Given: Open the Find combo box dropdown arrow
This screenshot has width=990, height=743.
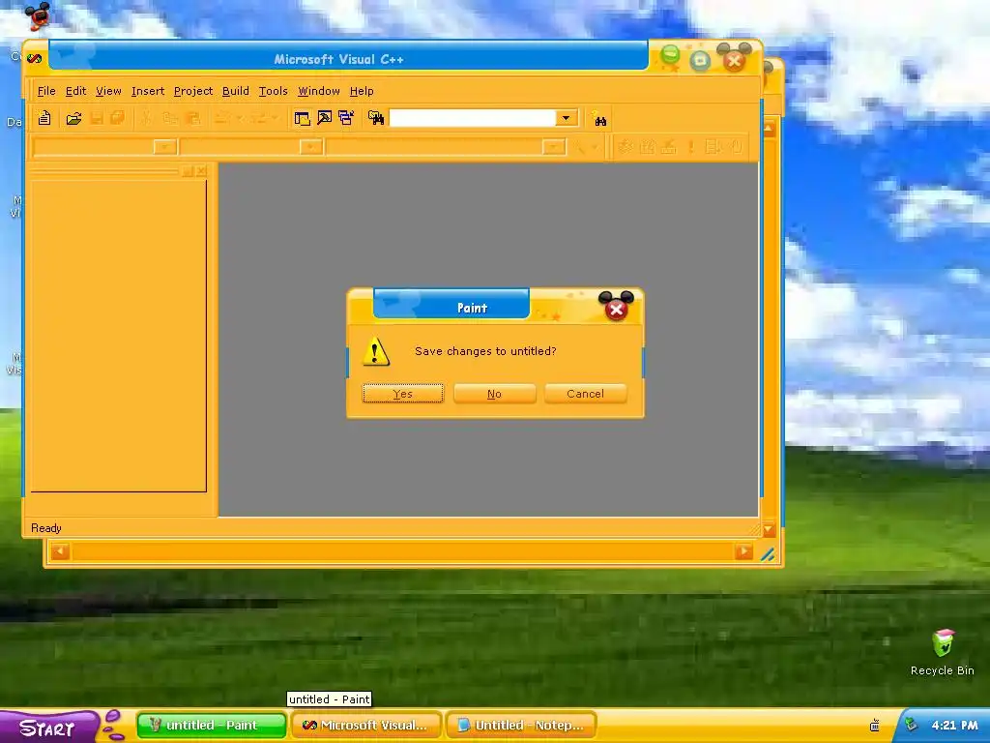Looking at the screenshot, I should click(x=567, y=118).
